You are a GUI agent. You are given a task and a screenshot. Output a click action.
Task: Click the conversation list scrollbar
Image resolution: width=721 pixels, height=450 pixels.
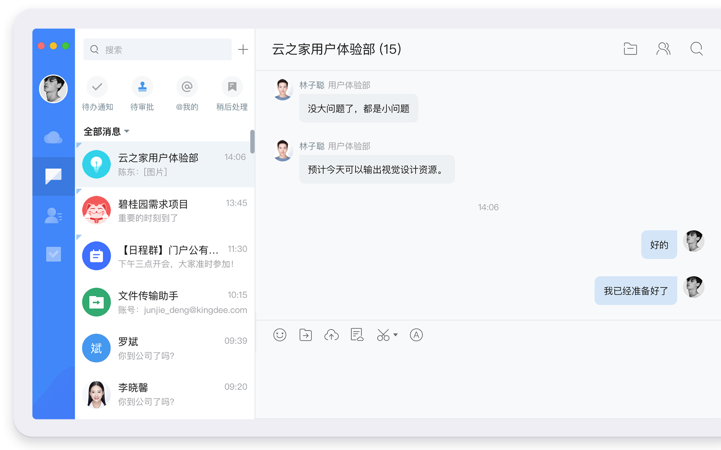pos(252,142)
